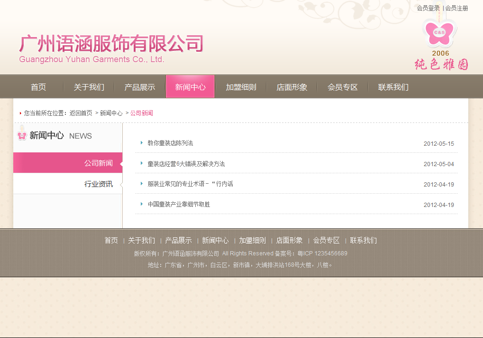Click footer 关于我们 link

tap(141, 240)
